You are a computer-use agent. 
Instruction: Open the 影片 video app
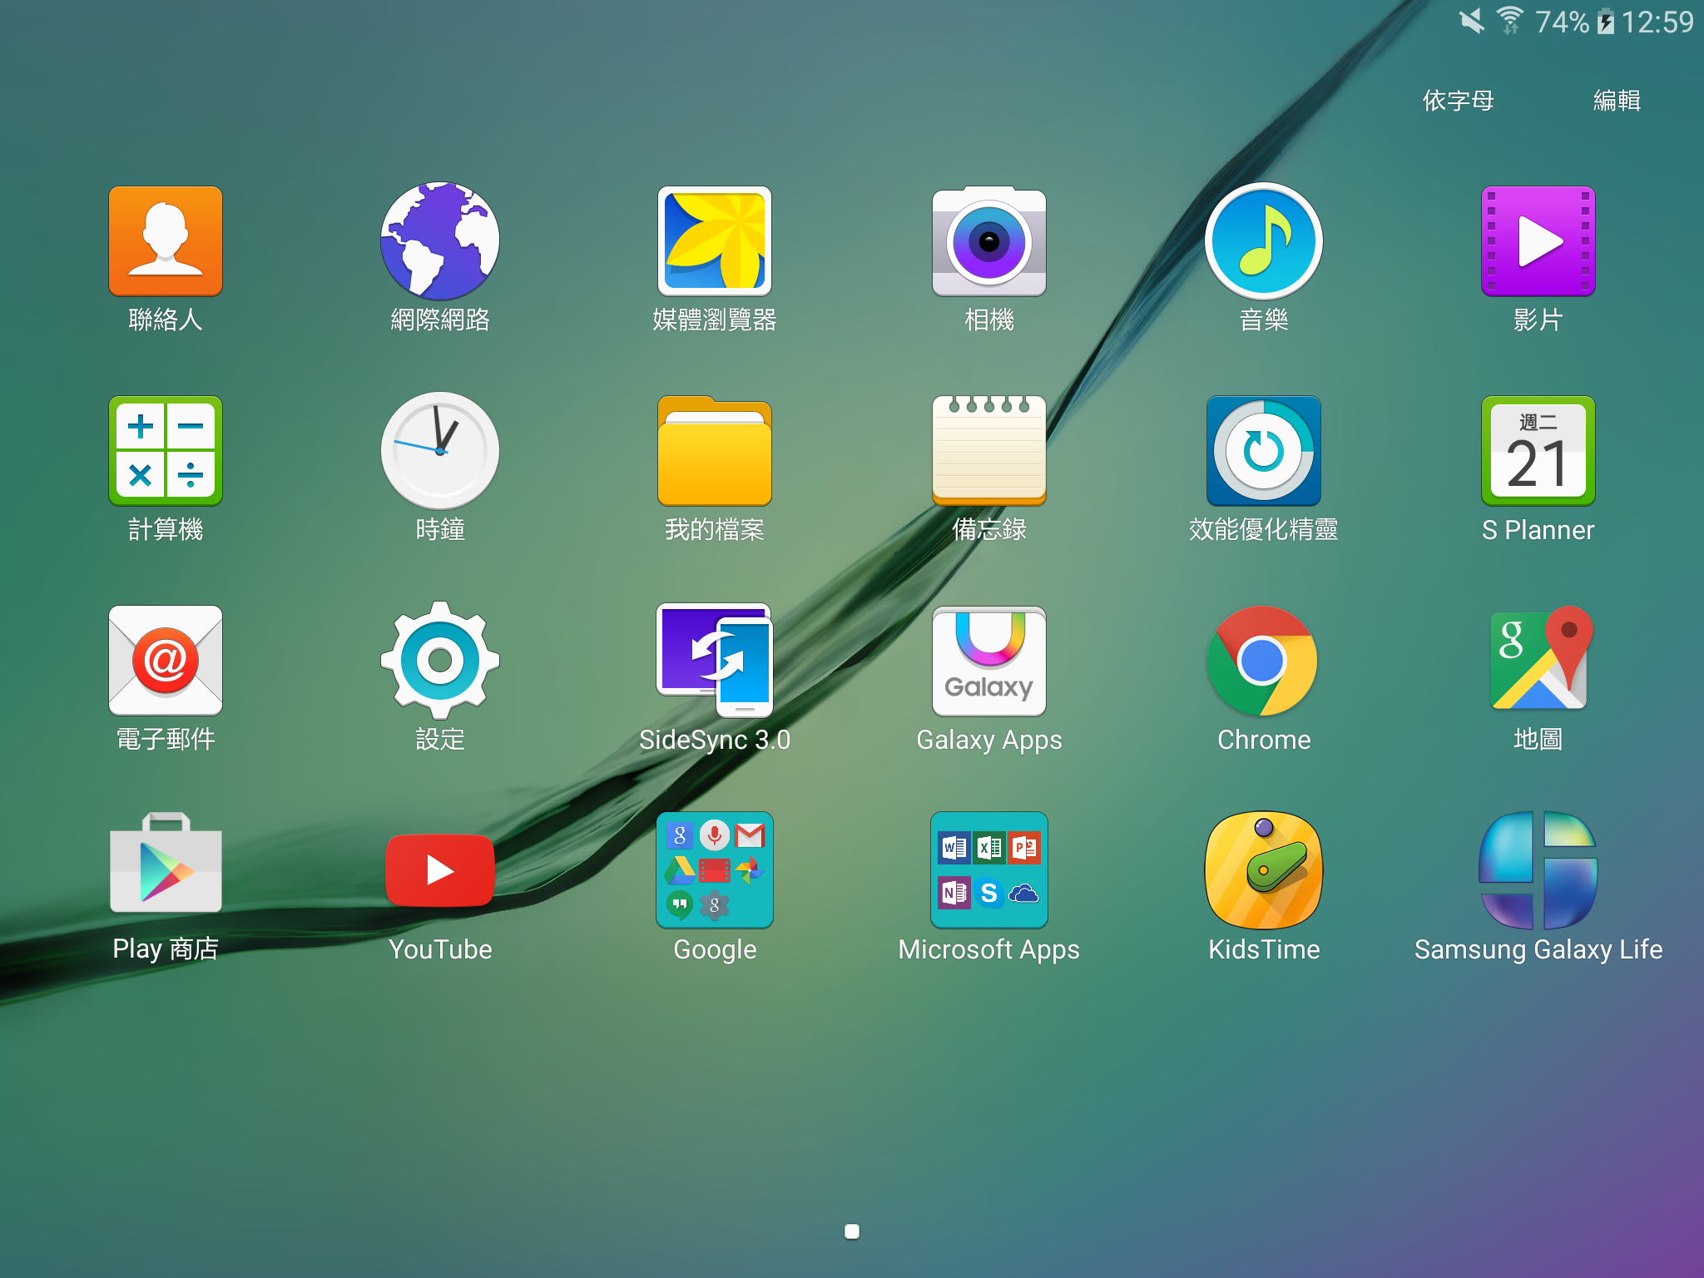1538,241
